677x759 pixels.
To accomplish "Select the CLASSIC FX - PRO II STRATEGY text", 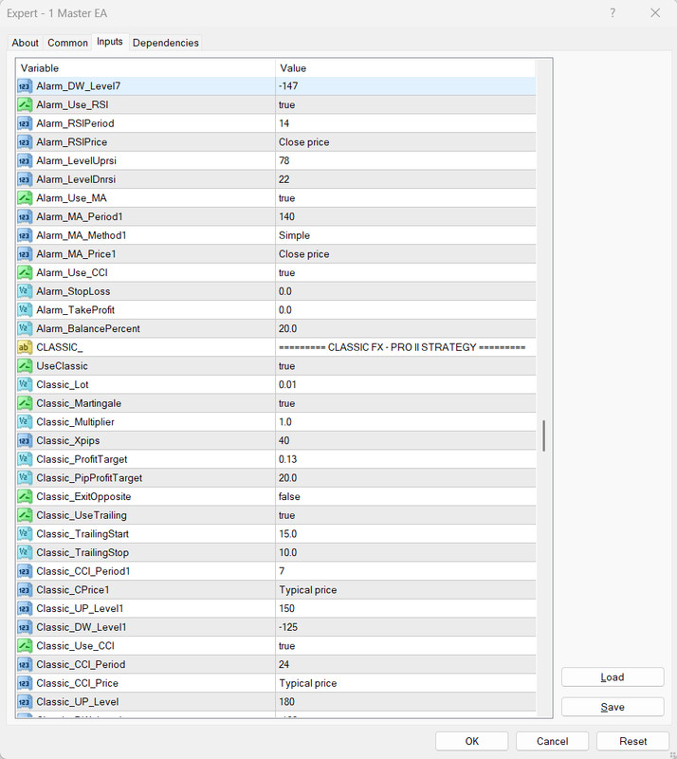I will coord(402,347).
